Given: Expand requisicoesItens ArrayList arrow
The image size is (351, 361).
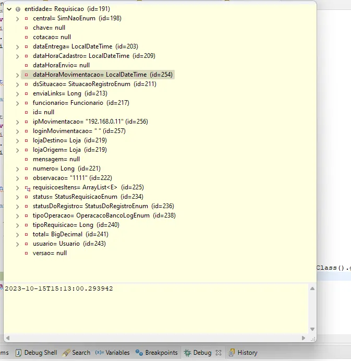Looking at the screenshot, I should [18, 188].
